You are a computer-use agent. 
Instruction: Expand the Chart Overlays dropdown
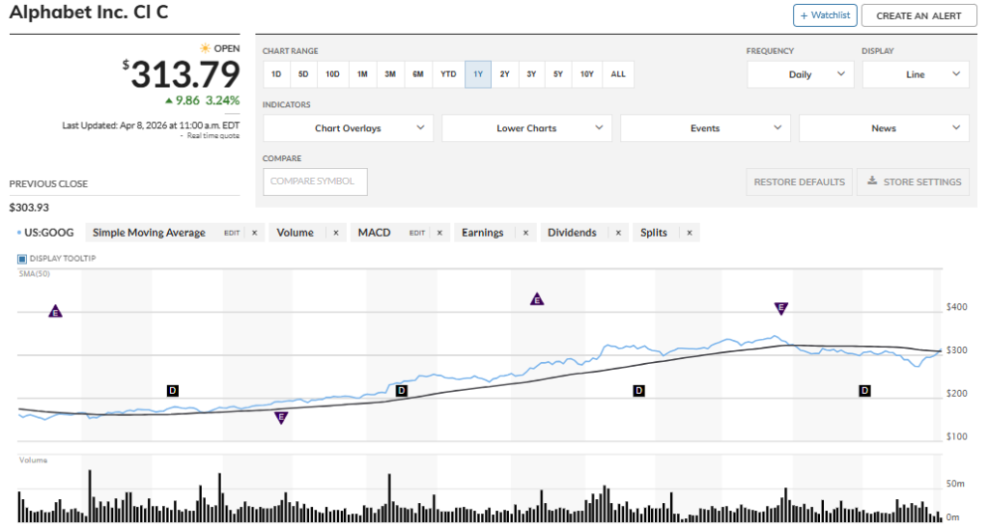[349, 128]
